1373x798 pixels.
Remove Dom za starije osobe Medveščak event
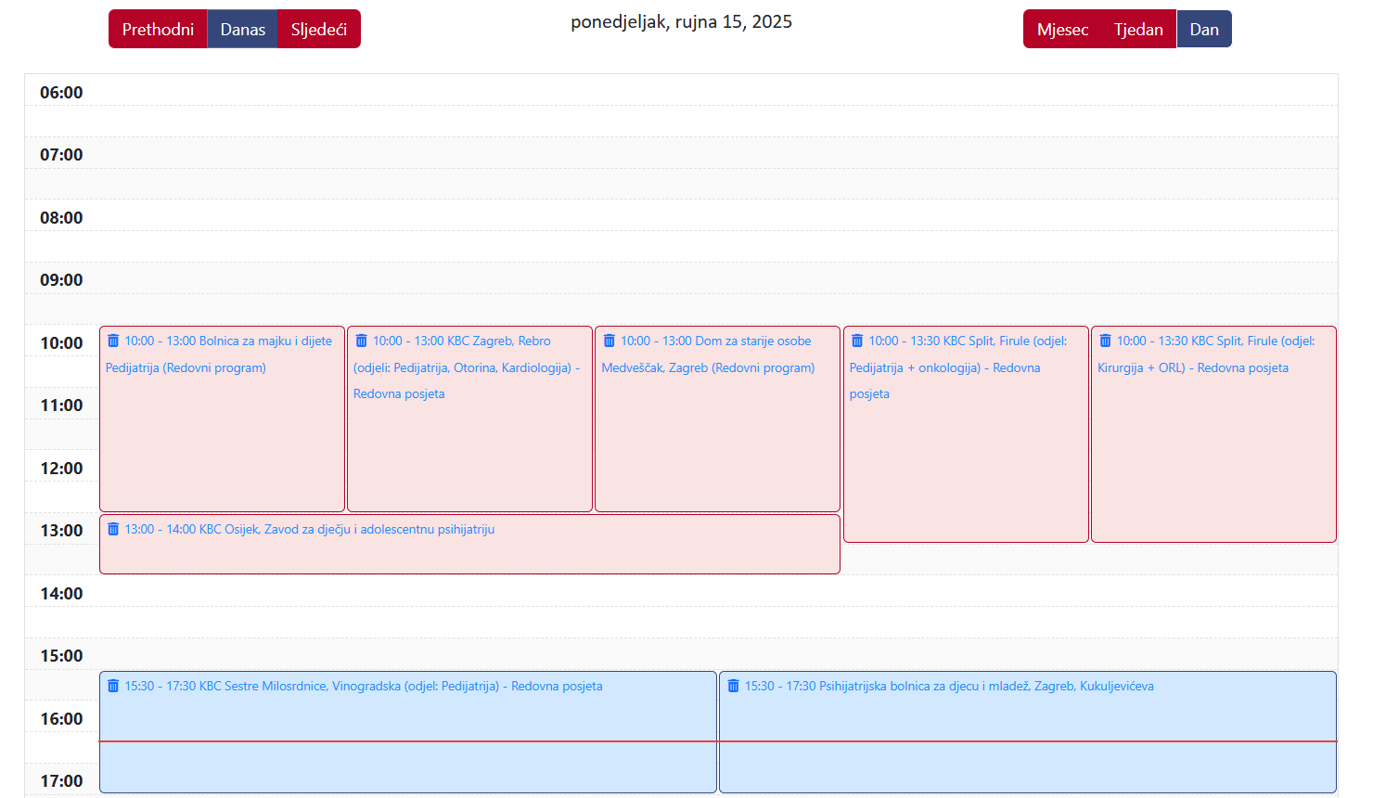(x=610, y=341)
